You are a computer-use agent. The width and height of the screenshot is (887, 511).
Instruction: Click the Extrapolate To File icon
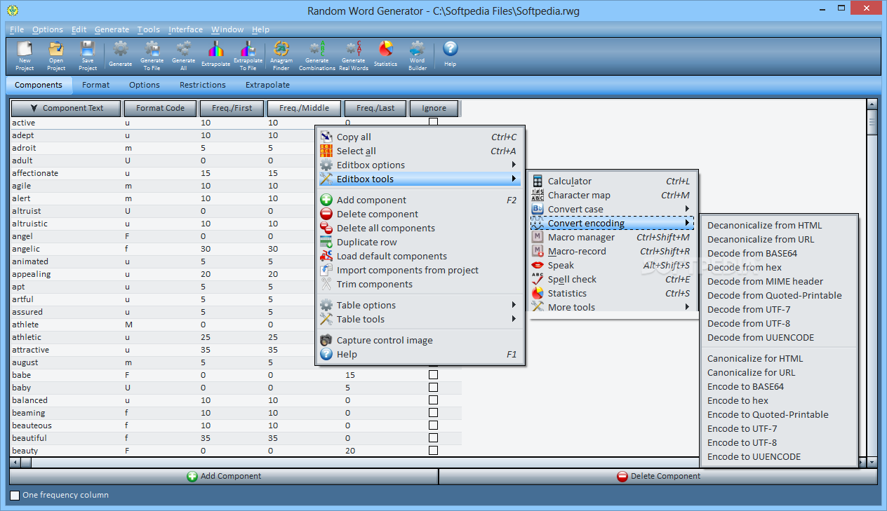[x=248, y=55]
